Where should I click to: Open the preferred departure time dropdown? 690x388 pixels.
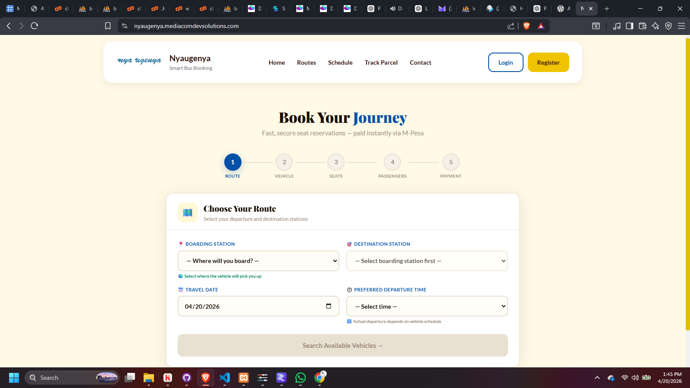coord(427,306)
